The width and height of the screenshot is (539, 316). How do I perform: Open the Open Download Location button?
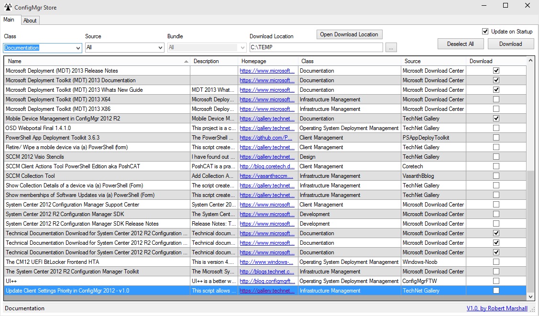tap(349, 34)
